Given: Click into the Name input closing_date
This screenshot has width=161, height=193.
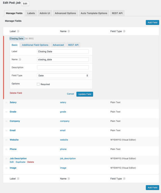Looking at the screenshot, I should 63,60.
